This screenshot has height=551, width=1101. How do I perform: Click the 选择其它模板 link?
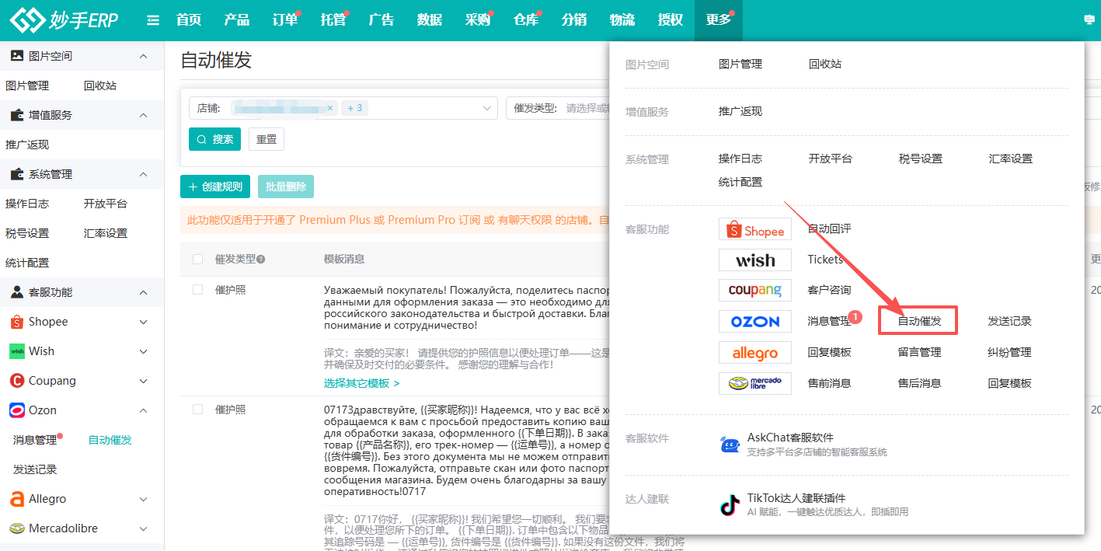pyautogui.click(x=361, y=384)
